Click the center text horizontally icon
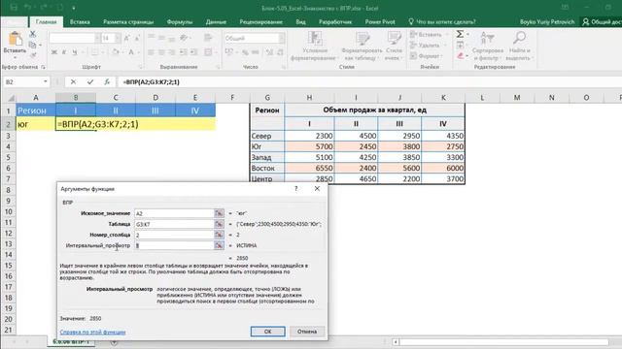This screenshot has height=349, width=622. pyautogui.click(x=161, y=52)
